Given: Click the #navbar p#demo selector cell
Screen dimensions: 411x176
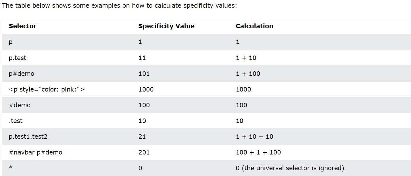Looking at the screenshot, I should point(35,152).
